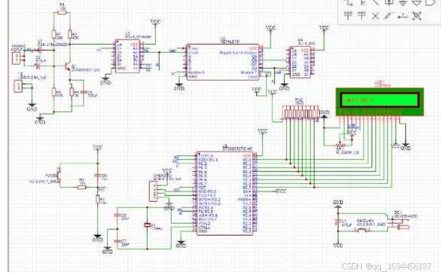Click the 'PSEN' pin label on microcontroller
This screenshot has height=274, width=441.
(x=245, y=199)
